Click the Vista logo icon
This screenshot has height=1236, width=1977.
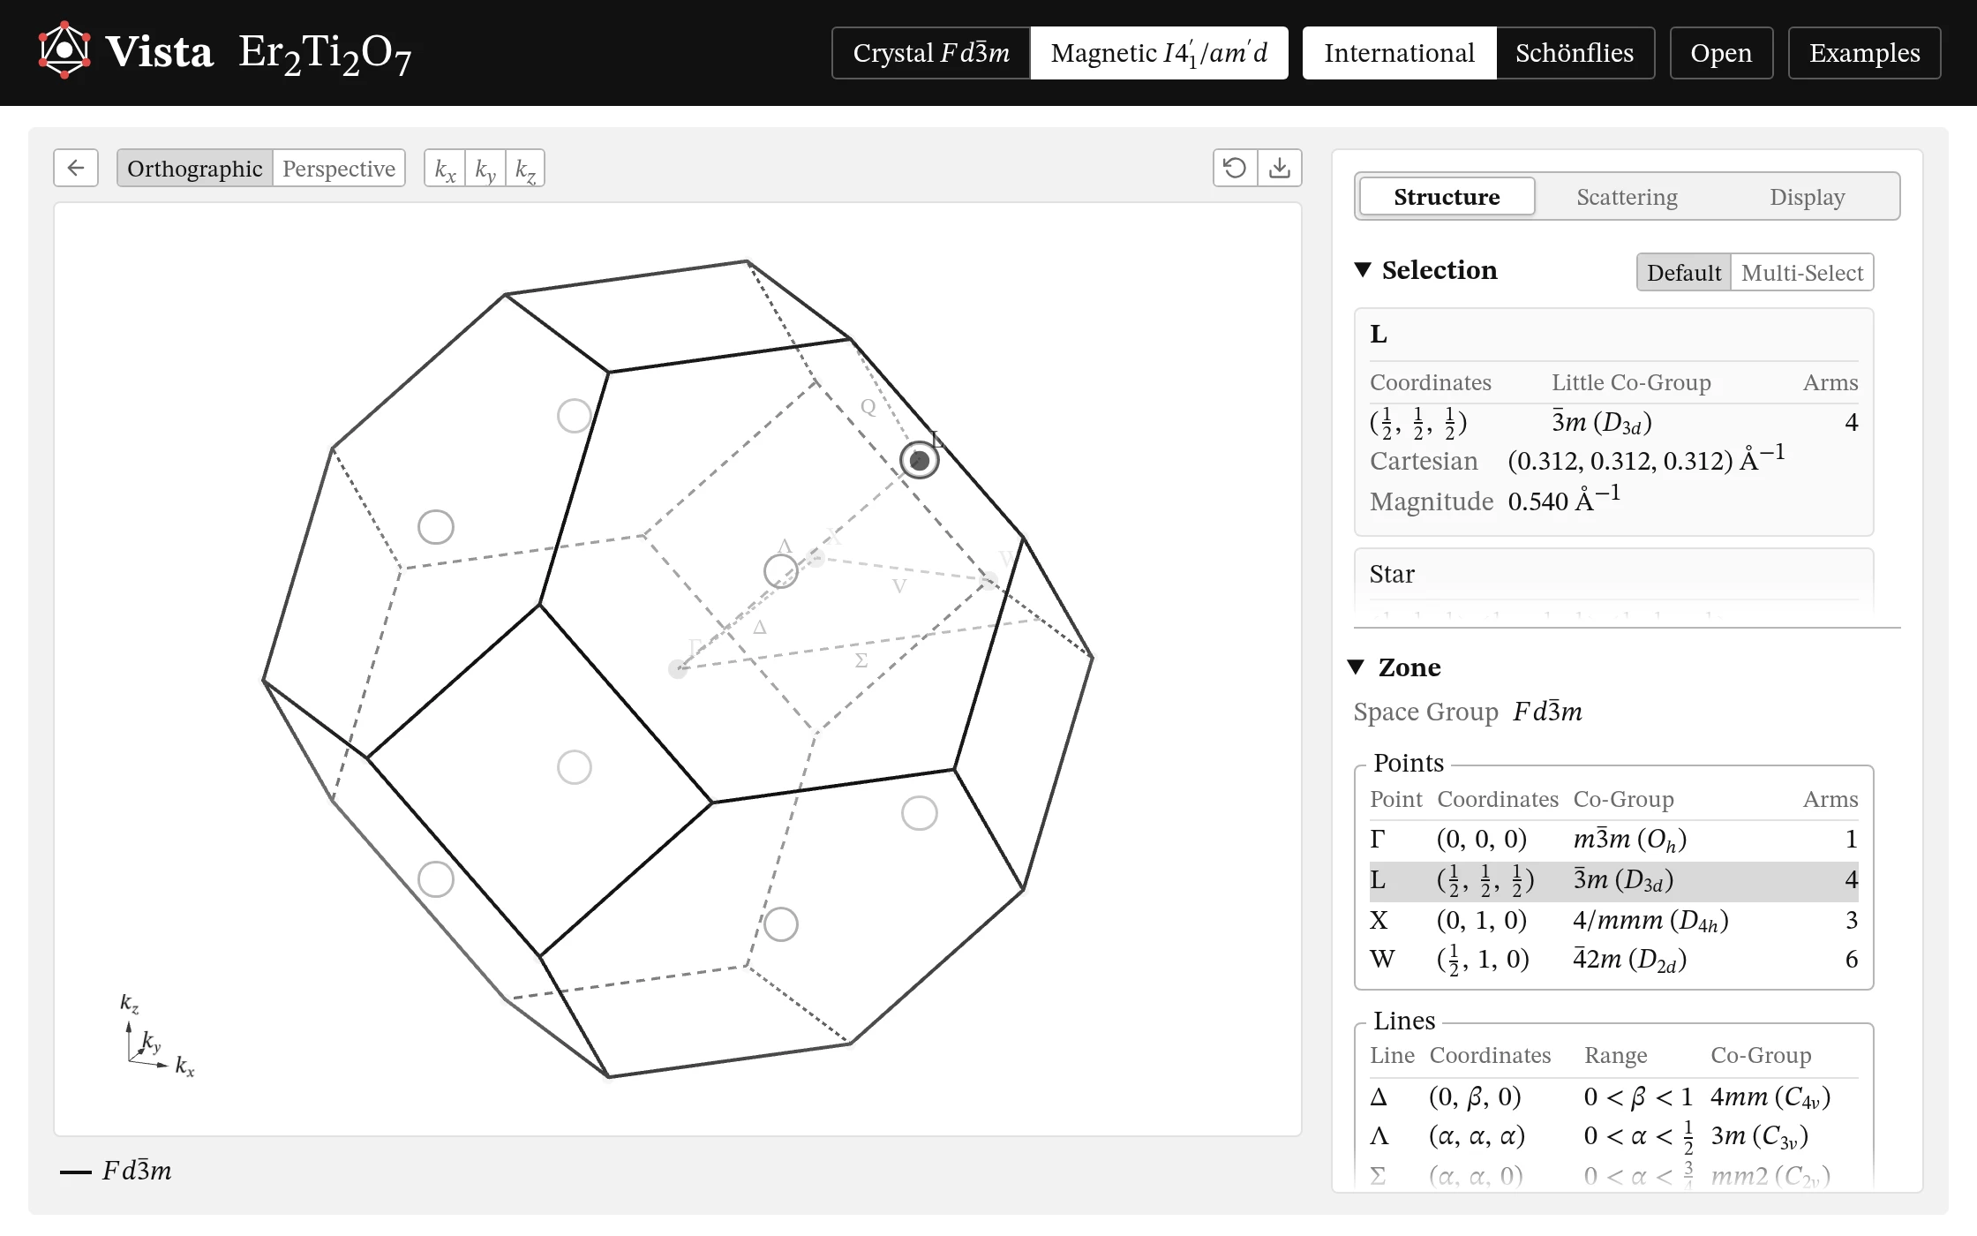[x=64, y=51]
